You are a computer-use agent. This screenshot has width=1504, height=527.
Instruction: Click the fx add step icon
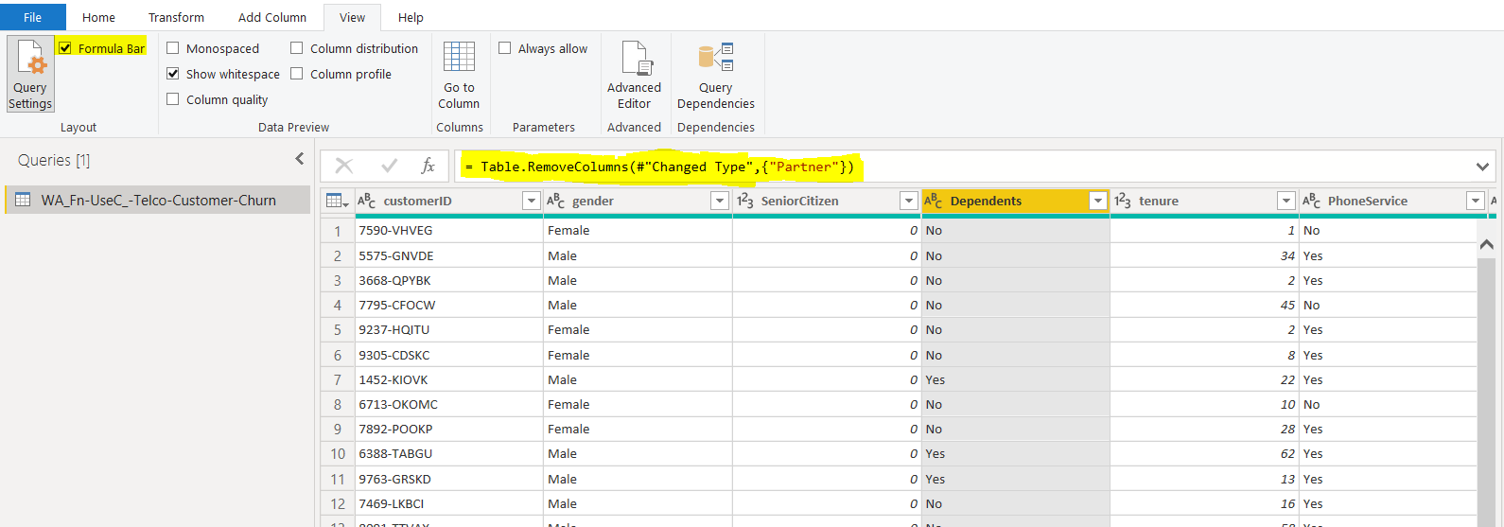point(428,167)
